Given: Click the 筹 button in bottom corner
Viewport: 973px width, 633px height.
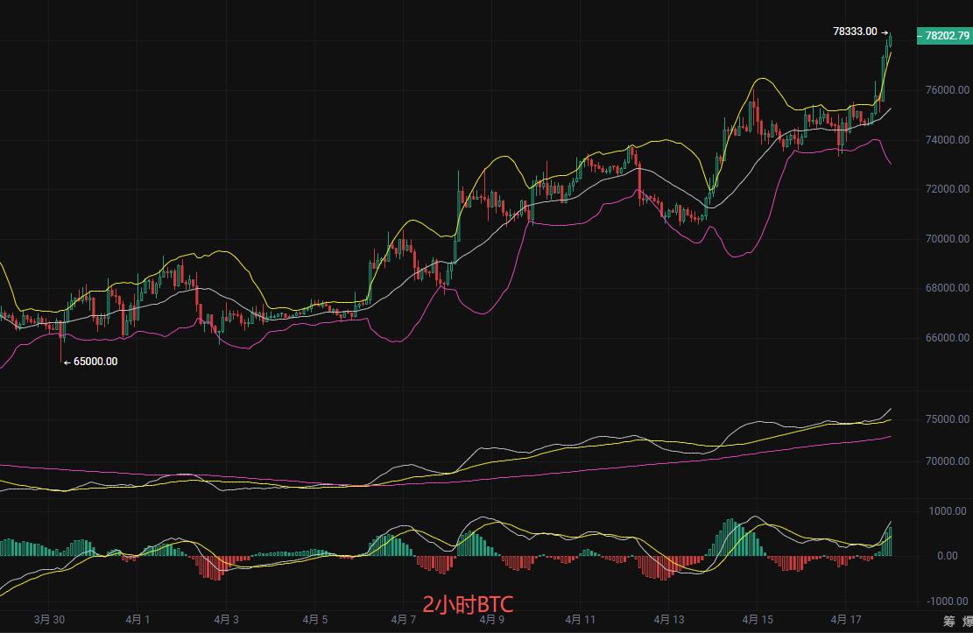Looking at the screenshot, I should 948,622.
